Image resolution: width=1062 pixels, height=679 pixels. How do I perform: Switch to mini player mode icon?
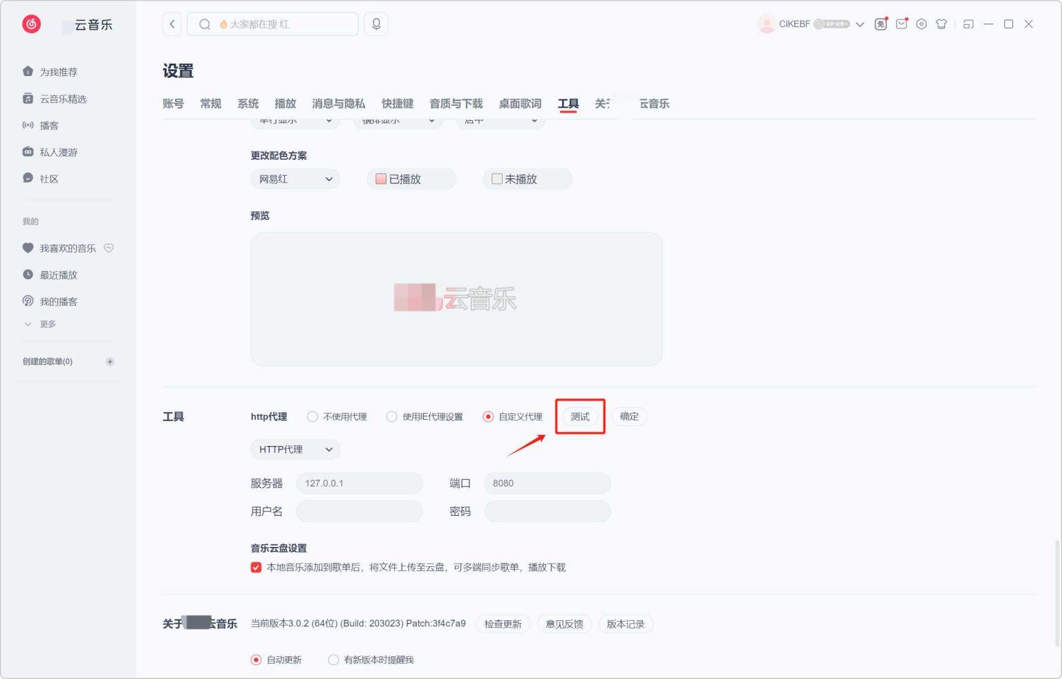click(969, 24)
